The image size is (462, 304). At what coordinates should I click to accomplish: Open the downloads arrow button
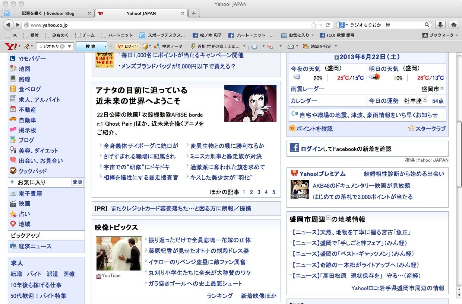440,25
